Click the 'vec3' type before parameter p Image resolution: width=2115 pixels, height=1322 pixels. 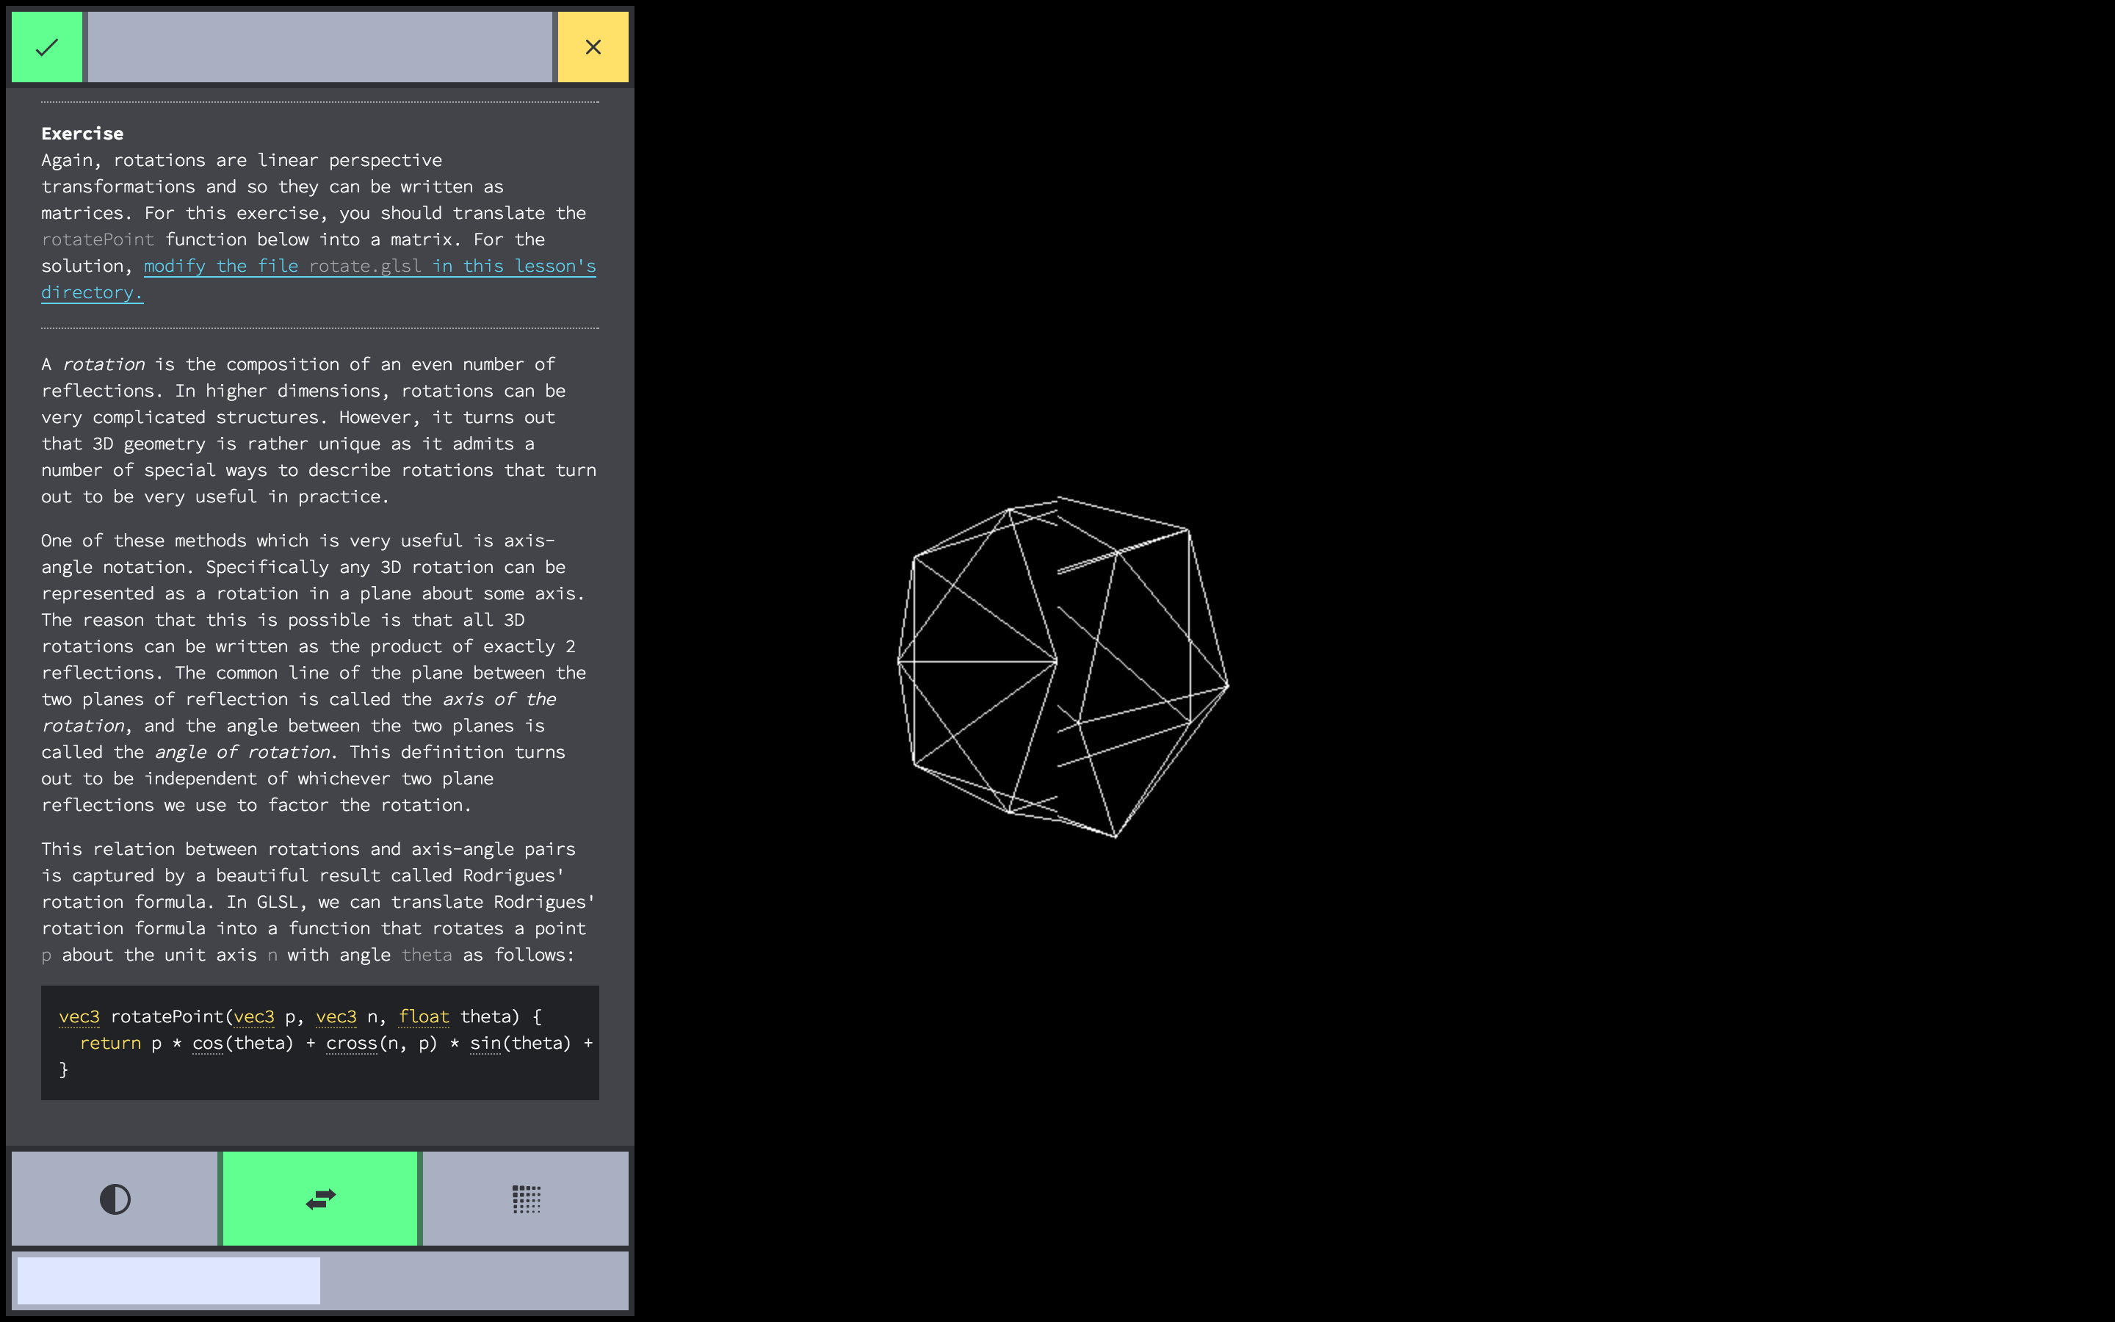pyautogui.click(x=253, y=1017)
